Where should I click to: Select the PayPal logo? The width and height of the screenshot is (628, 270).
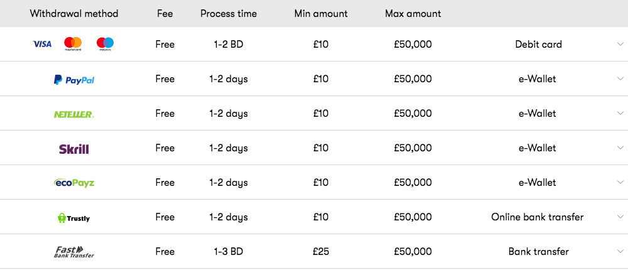[74, 80]
